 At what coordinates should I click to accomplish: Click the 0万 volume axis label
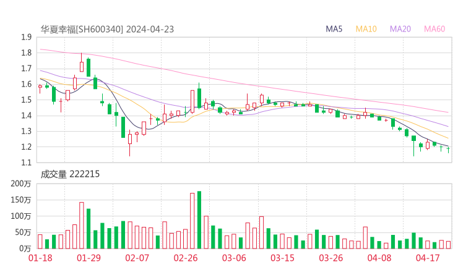pyautogui.click(x=25, y=249)
